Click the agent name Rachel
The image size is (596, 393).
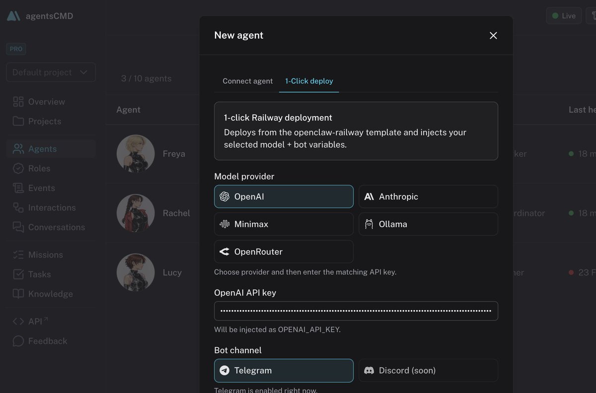pyautogui.click(x=176, y=213)
